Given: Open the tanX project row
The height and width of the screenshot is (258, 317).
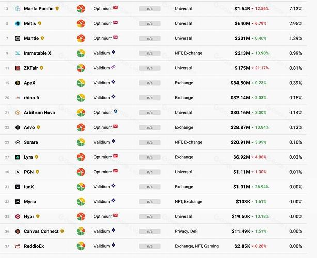Looking at the screenshot, I should pyautogui.click(x=153, y=187).
